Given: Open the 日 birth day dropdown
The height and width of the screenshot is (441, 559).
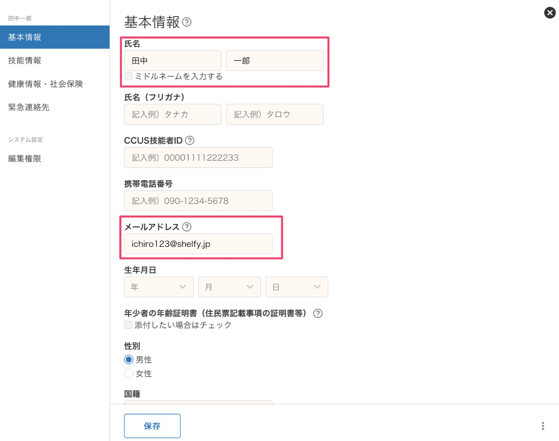Looking at the screenshot, I should [297, 287].
